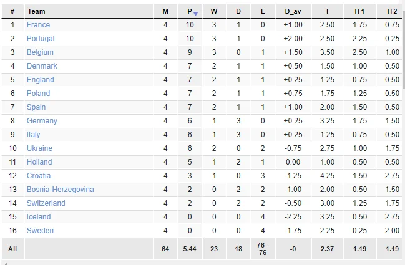Sort table by IT2 column header

pyautogui.click(x=391, y=11)
